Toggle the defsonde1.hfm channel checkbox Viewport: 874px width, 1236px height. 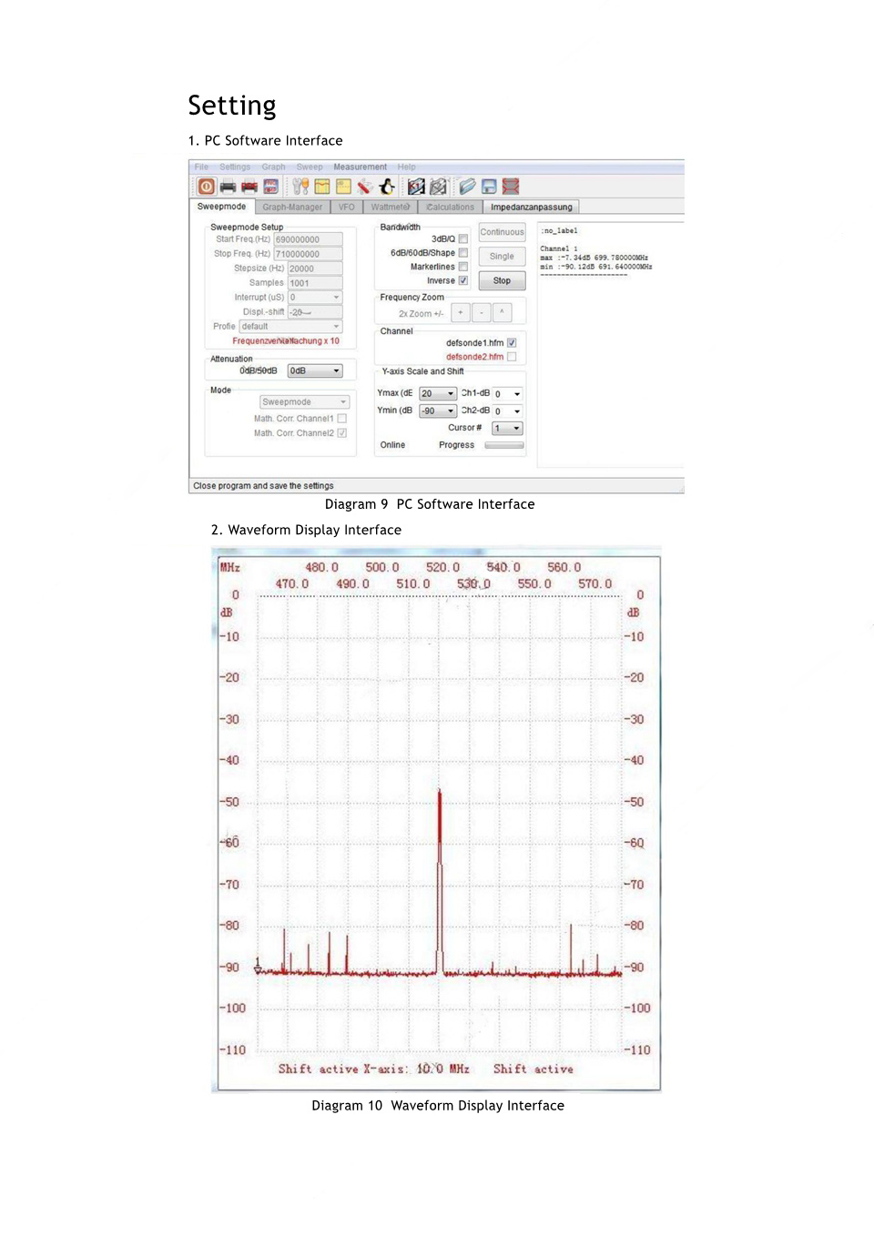(512, 343)
